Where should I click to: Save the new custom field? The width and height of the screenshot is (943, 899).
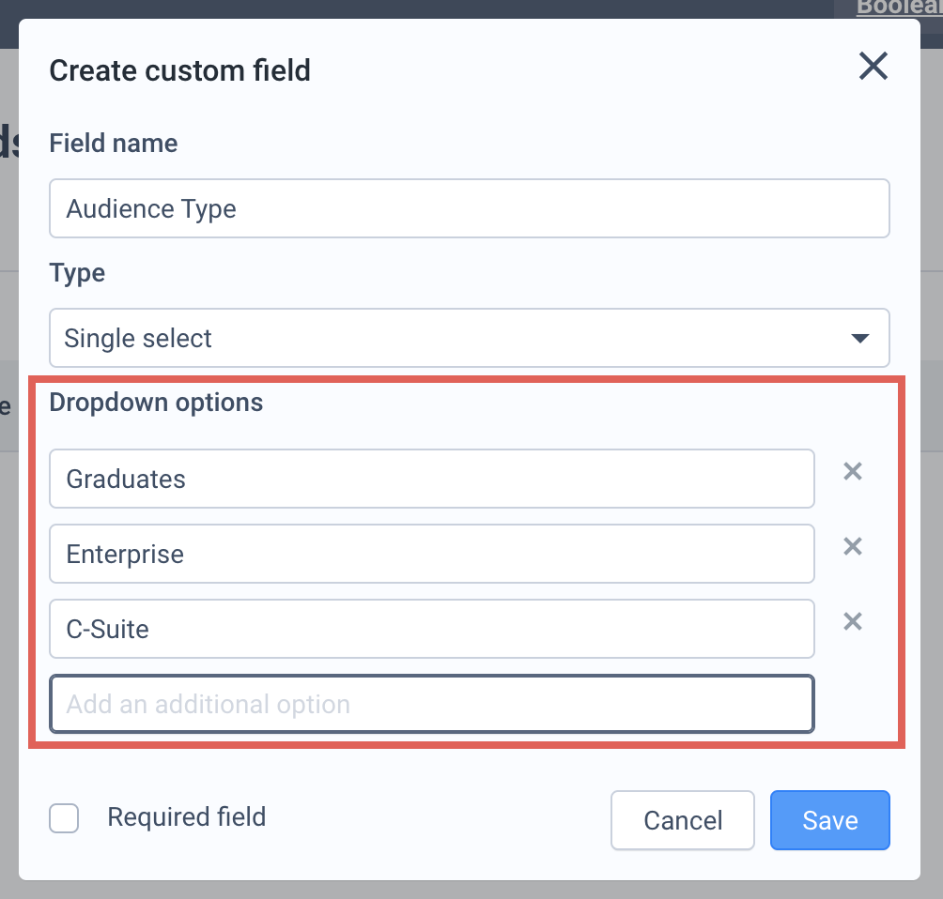pyautogui.click(x=830, y=820)
